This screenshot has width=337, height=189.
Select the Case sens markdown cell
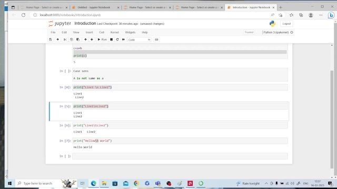point(180,75)
